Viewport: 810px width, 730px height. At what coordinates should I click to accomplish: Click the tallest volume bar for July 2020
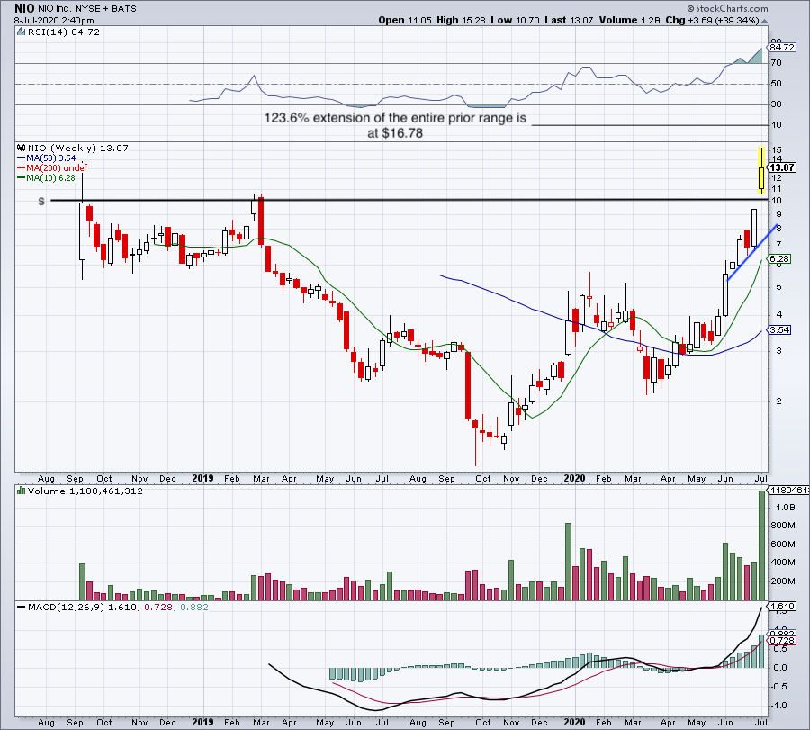click(x=761, y=545)
